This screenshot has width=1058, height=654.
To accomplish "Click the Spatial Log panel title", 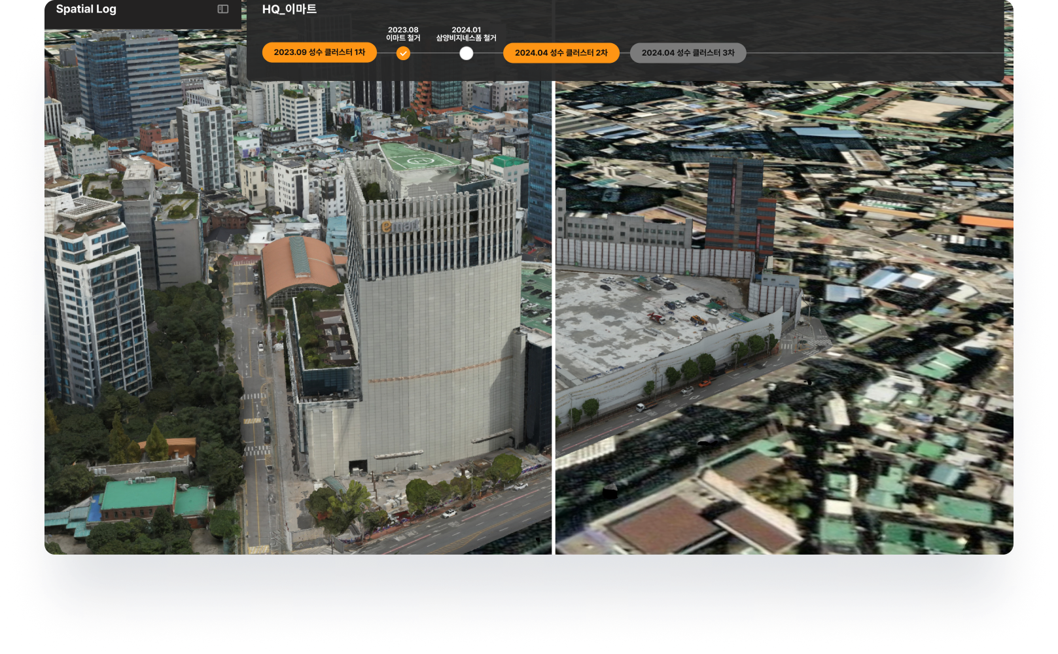I will coord(86,9).
